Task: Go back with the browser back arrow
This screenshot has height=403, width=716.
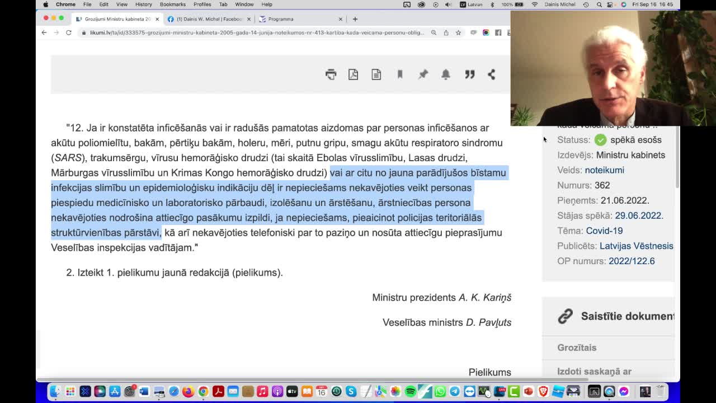Action: 44,32
